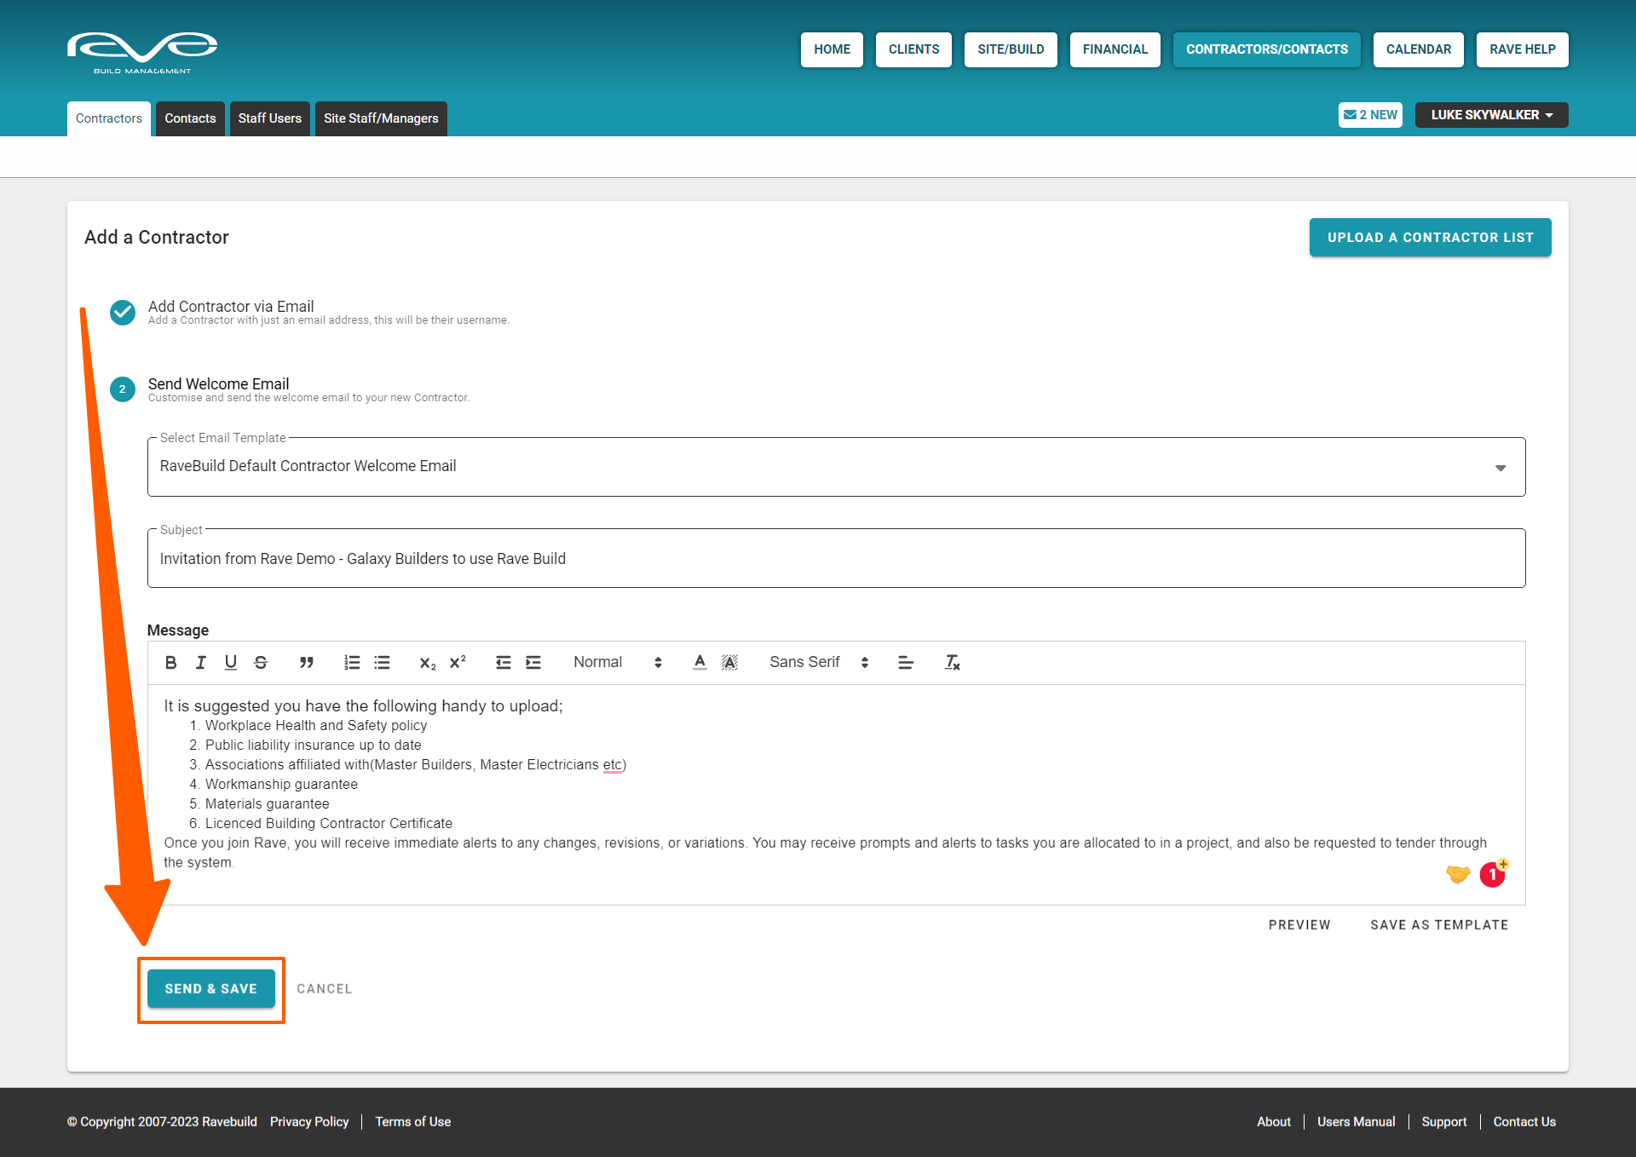Start a numbered list
This screenshot has width=1636, height=1157.
[352, 662]
